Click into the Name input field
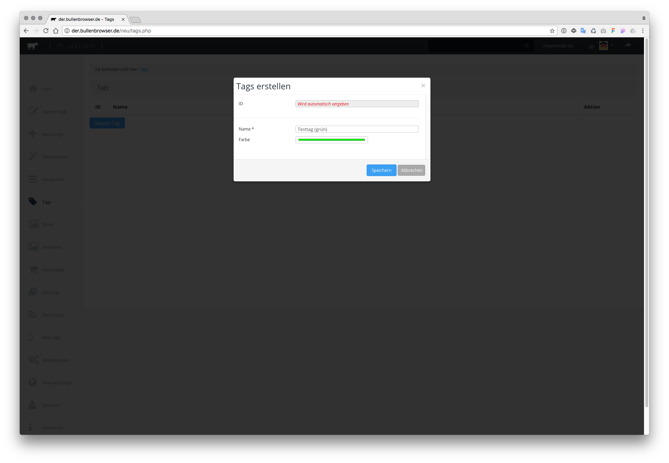The image size is (669, 463). pyautogui.click(x=356, y=129)
